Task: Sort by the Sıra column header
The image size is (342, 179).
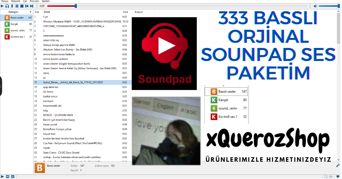Action: pyautogui.click(x=37, y=12)
